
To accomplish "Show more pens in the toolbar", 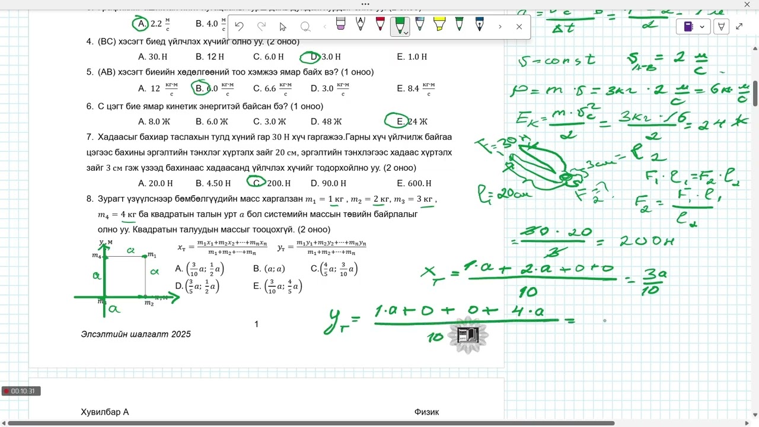I will coord(500,26).
